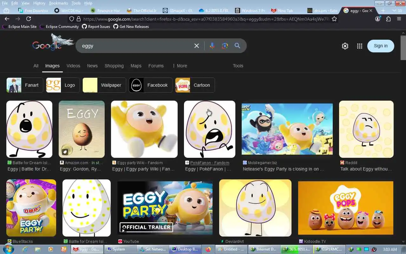
Task: Click the Google search input field
Action: 136,46
